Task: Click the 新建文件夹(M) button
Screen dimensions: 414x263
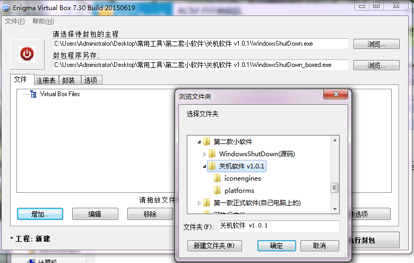Action: point(214,245)
